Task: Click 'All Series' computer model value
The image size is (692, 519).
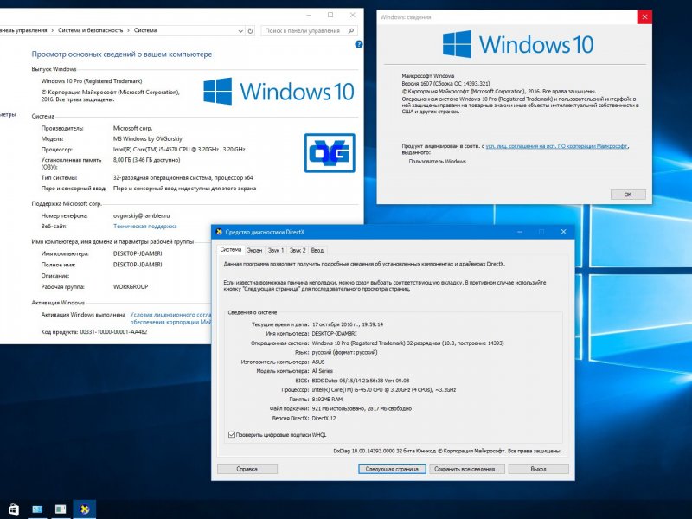Action: [x=323, y=371]
